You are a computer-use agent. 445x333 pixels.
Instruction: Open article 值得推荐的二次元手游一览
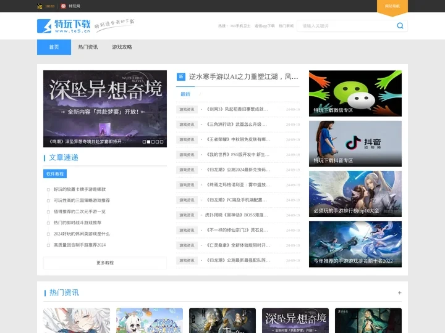[80, 212]
